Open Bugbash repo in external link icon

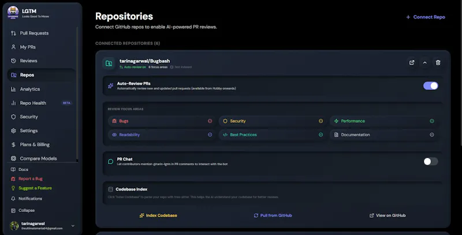(412, 63)
